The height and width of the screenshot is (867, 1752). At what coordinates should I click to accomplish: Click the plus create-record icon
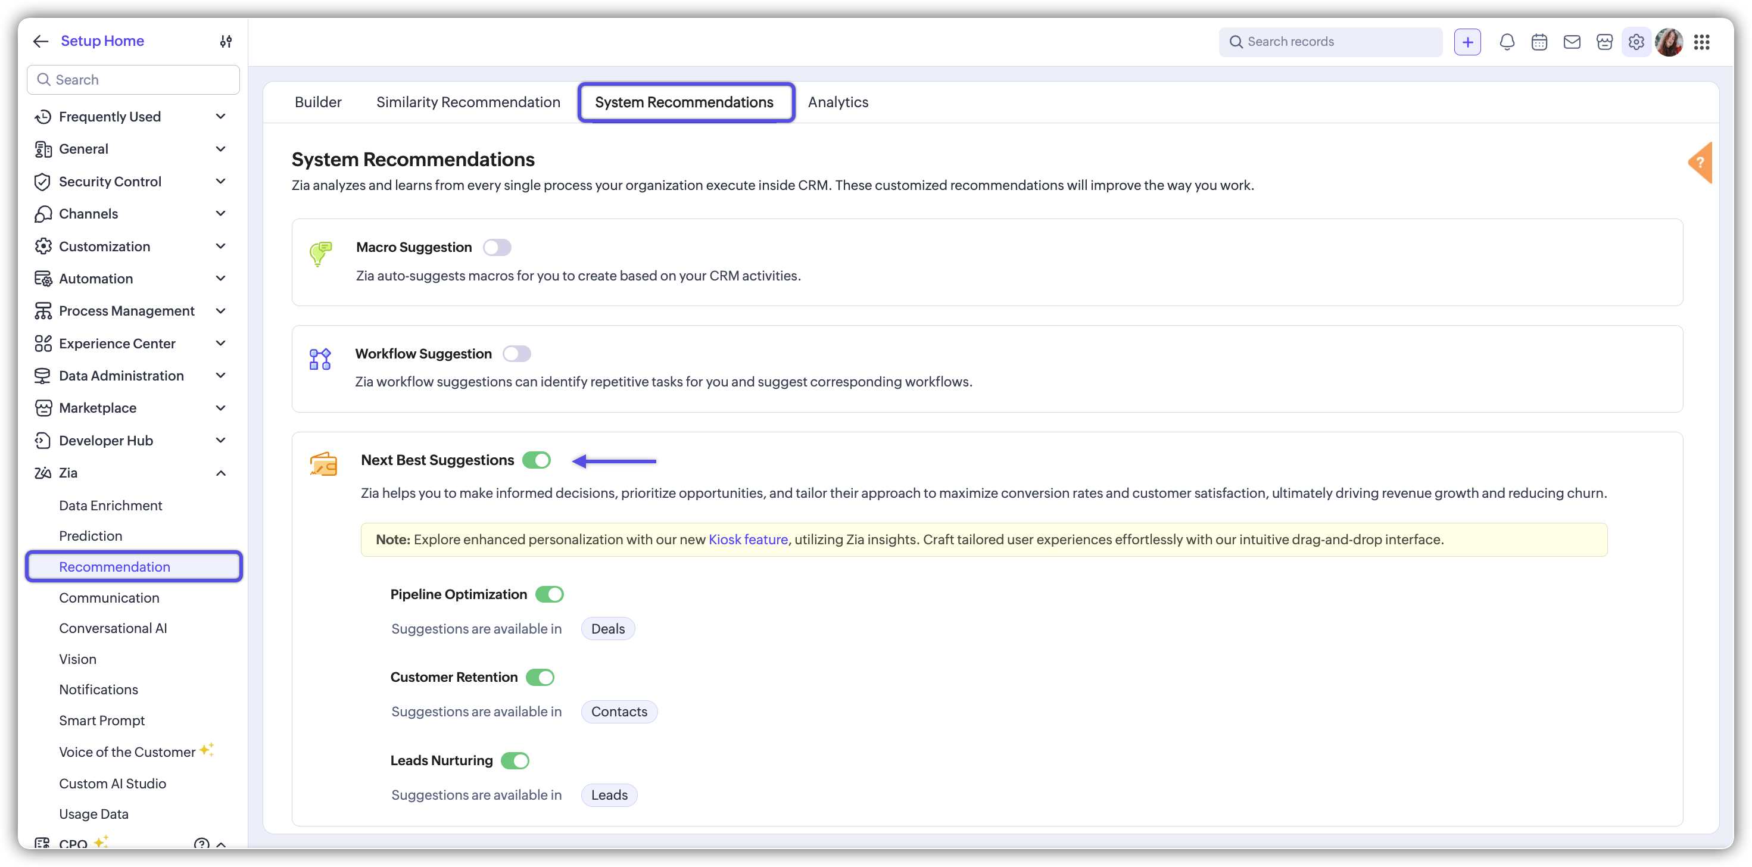point(1468,42)
